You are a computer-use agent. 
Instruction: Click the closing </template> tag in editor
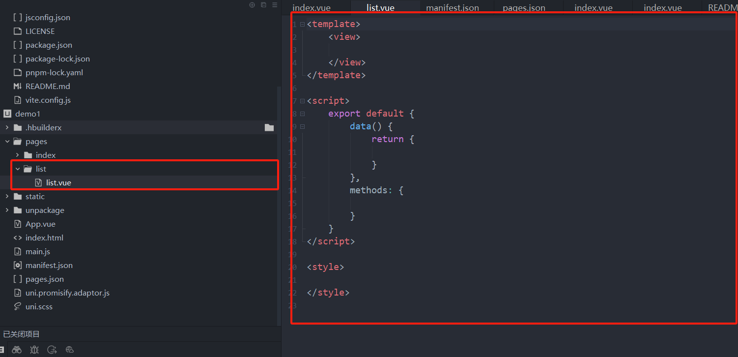click(337, 75)
